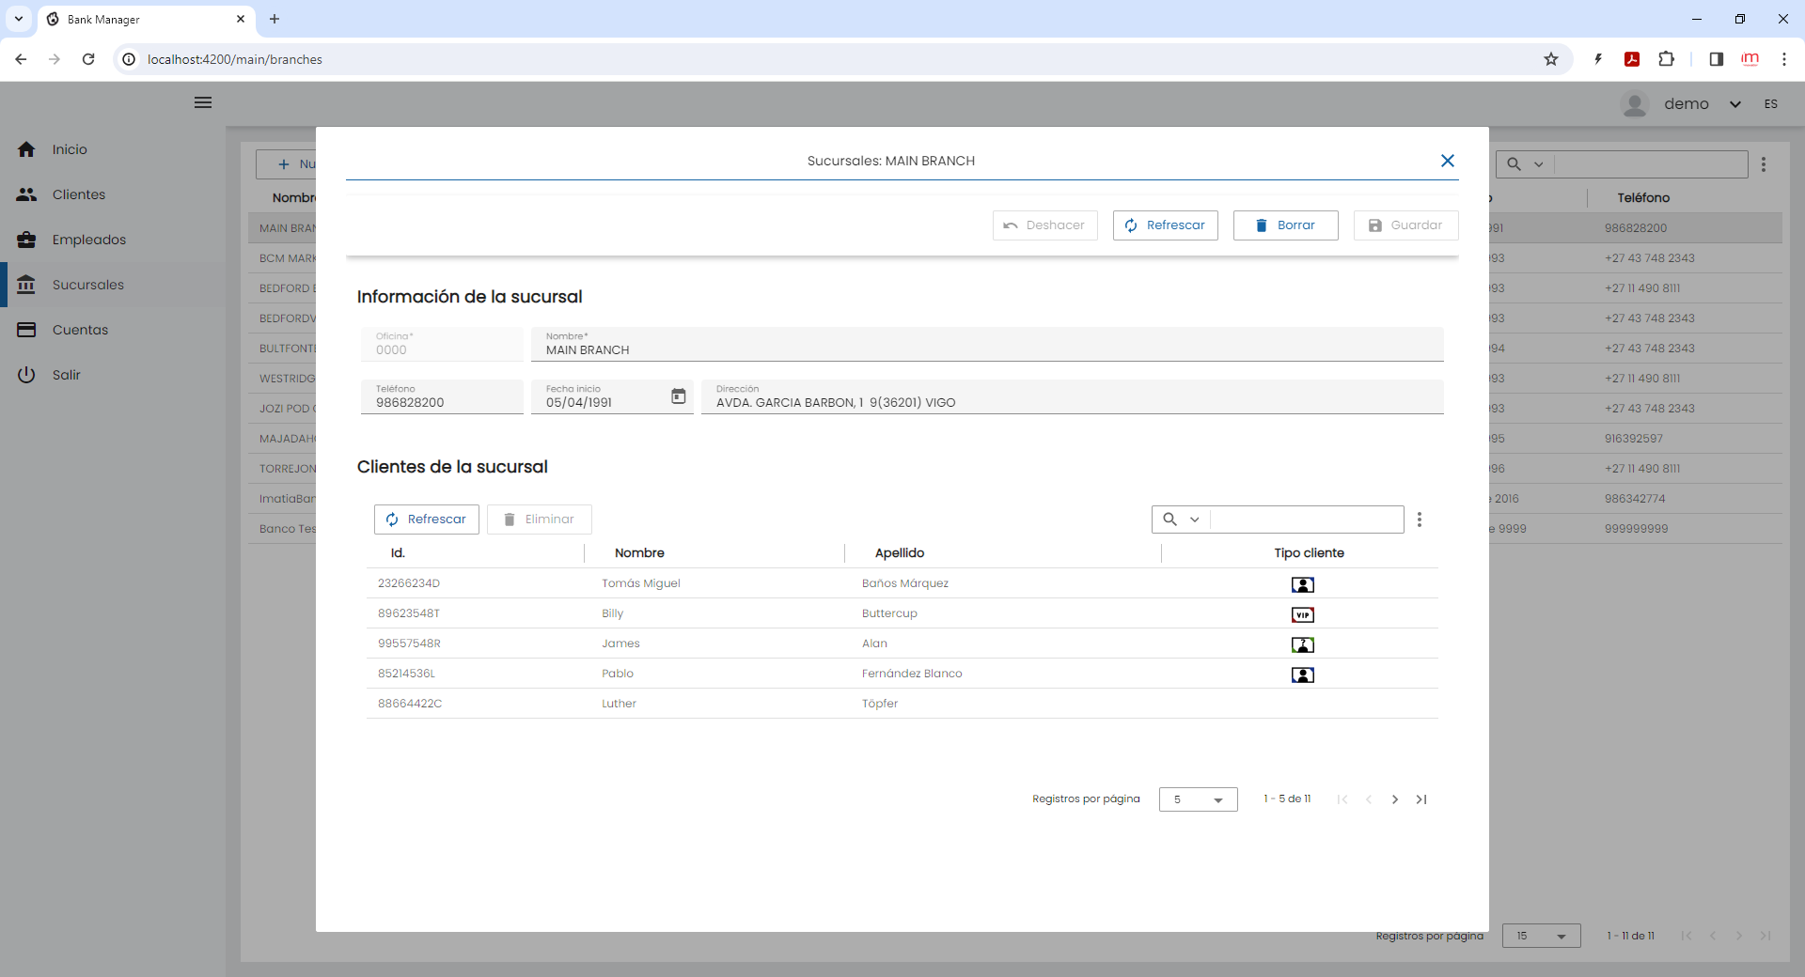Open the Registros por página dropdown in the dialog

pos(1199,799)
